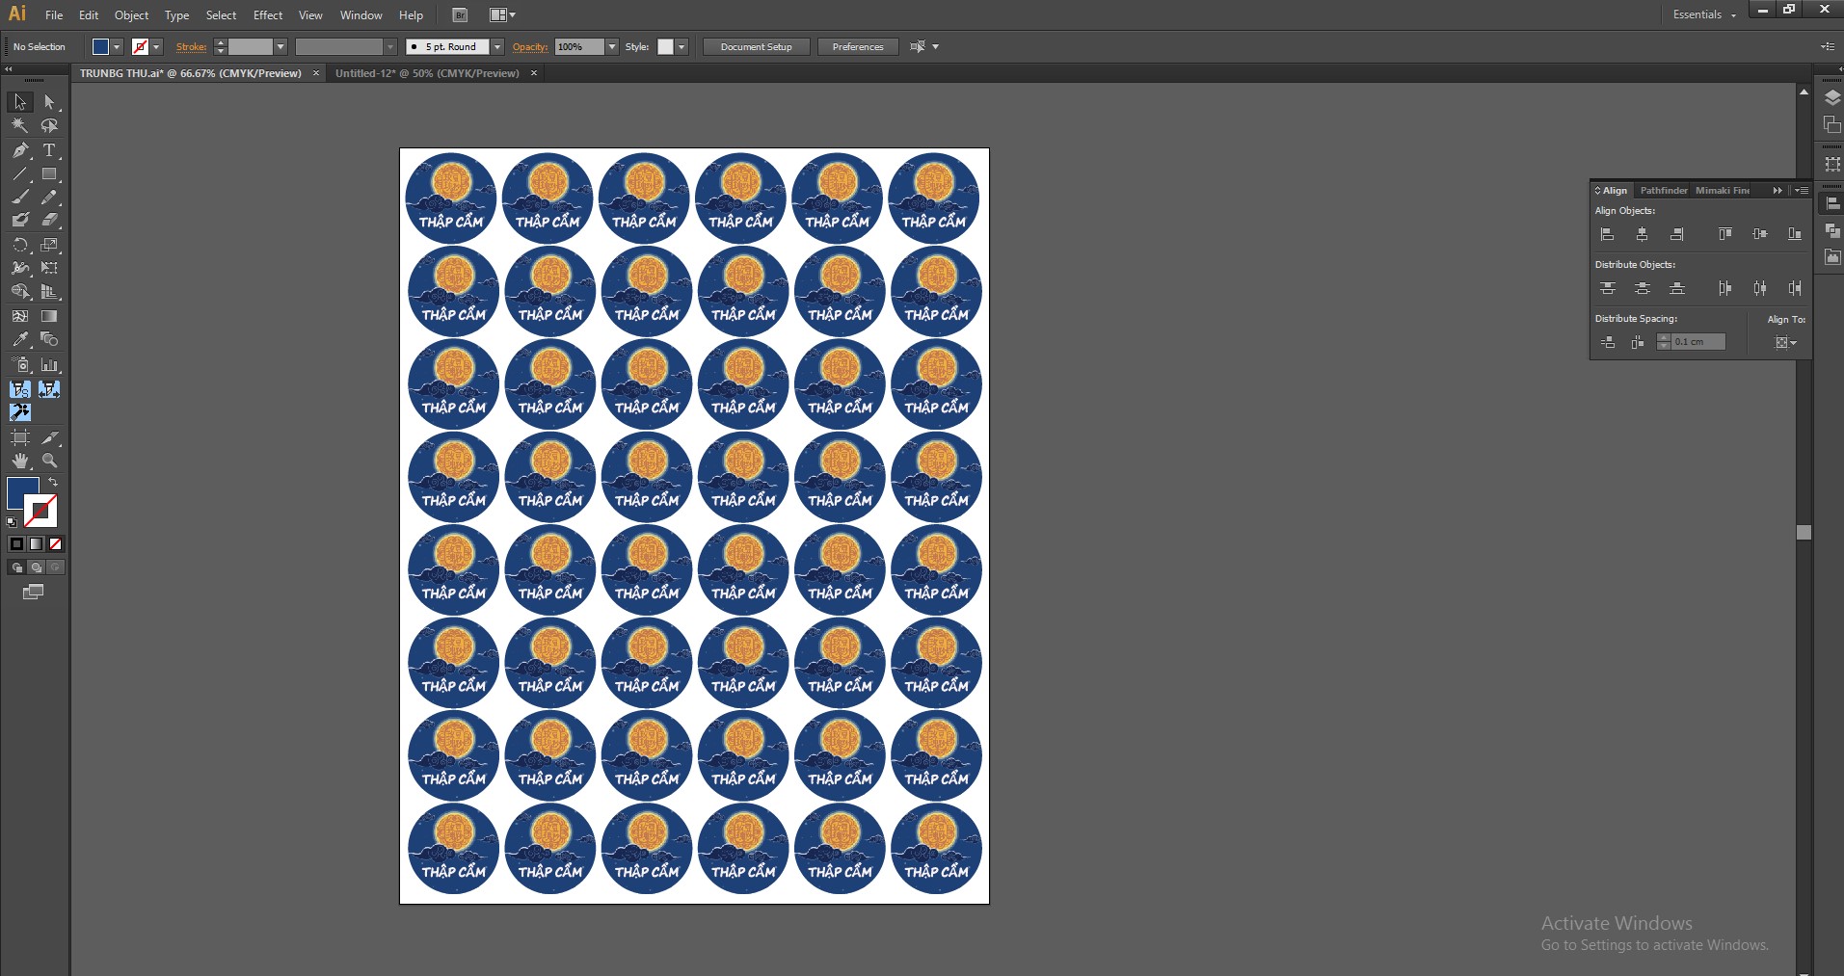Screen dimensions: 1844x976
Task: Click Vertical Align Bottom icon
Action: (x=1794, y=234)
